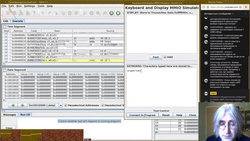Viewport: 250px width, 141px height.
Task: Bookmark the page with Firefox star
Action: pyautogui.click(x=241, y=7)
